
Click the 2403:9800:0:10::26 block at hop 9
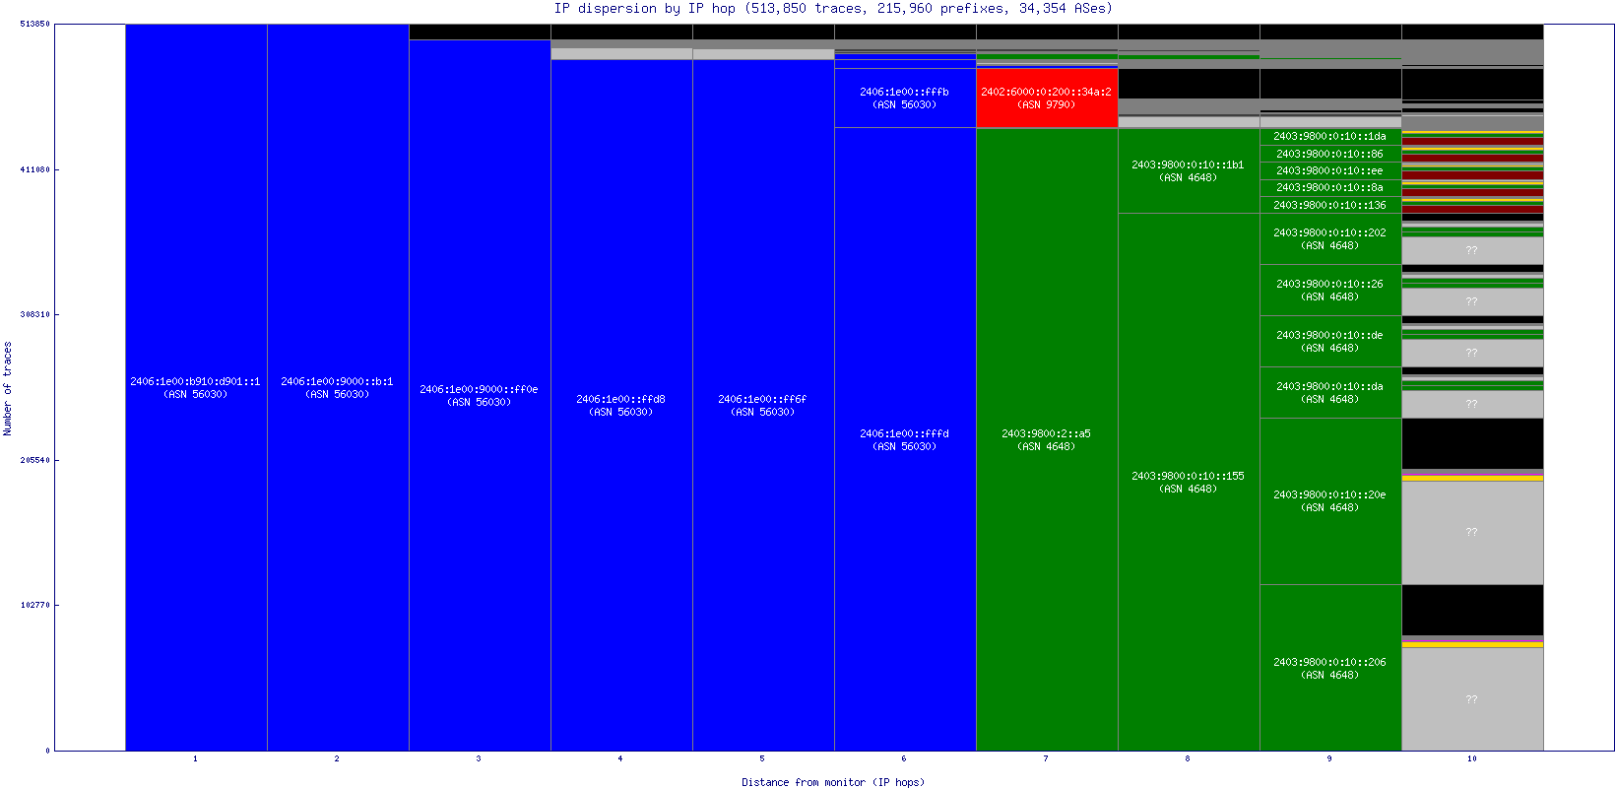[1330, 290]
